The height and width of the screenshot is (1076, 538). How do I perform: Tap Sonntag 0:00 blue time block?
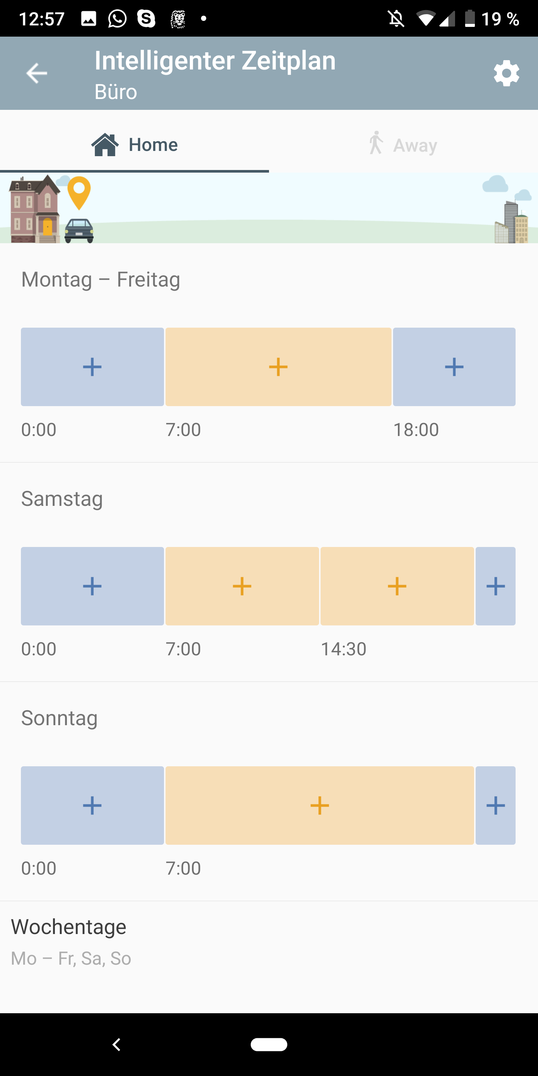(x=92, y=806)
